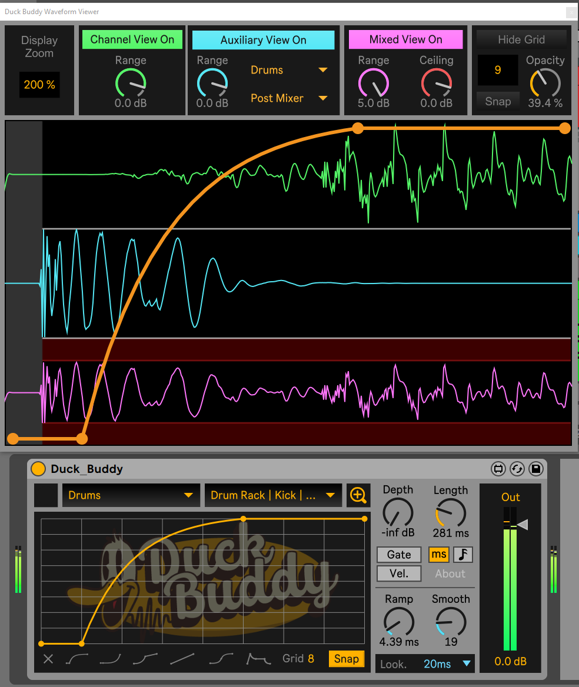
Task: Disable the Mixed View toggle
Action: coord(405,39)
